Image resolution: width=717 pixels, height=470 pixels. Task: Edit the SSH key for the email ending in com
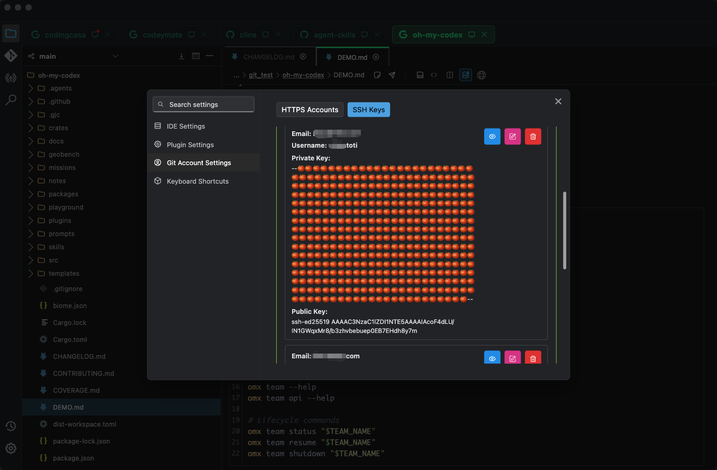(513, 358)
